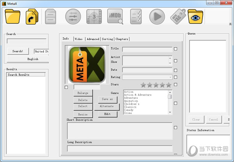The height and width of the screenshot is (162, 234).
Task: Switch to the Video tab
Action: [79, 39]
